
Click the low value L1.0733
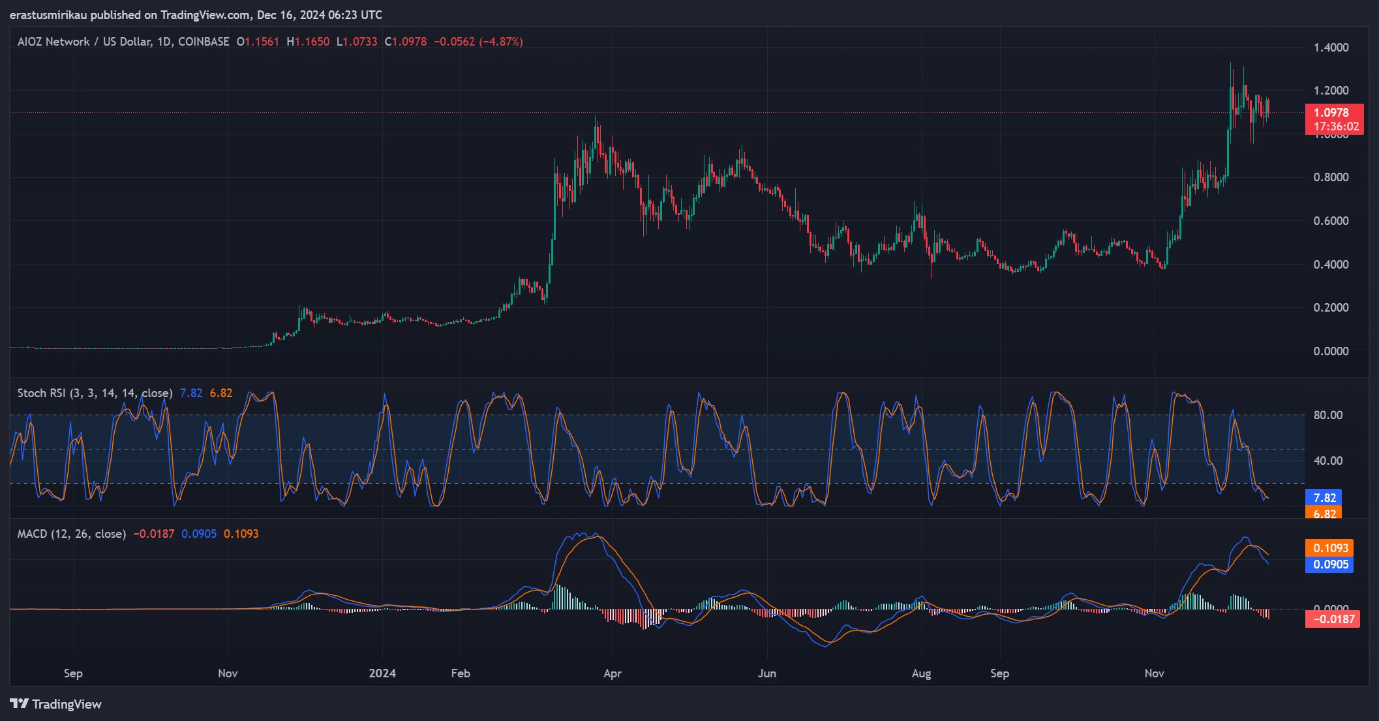tap(357, 42)
